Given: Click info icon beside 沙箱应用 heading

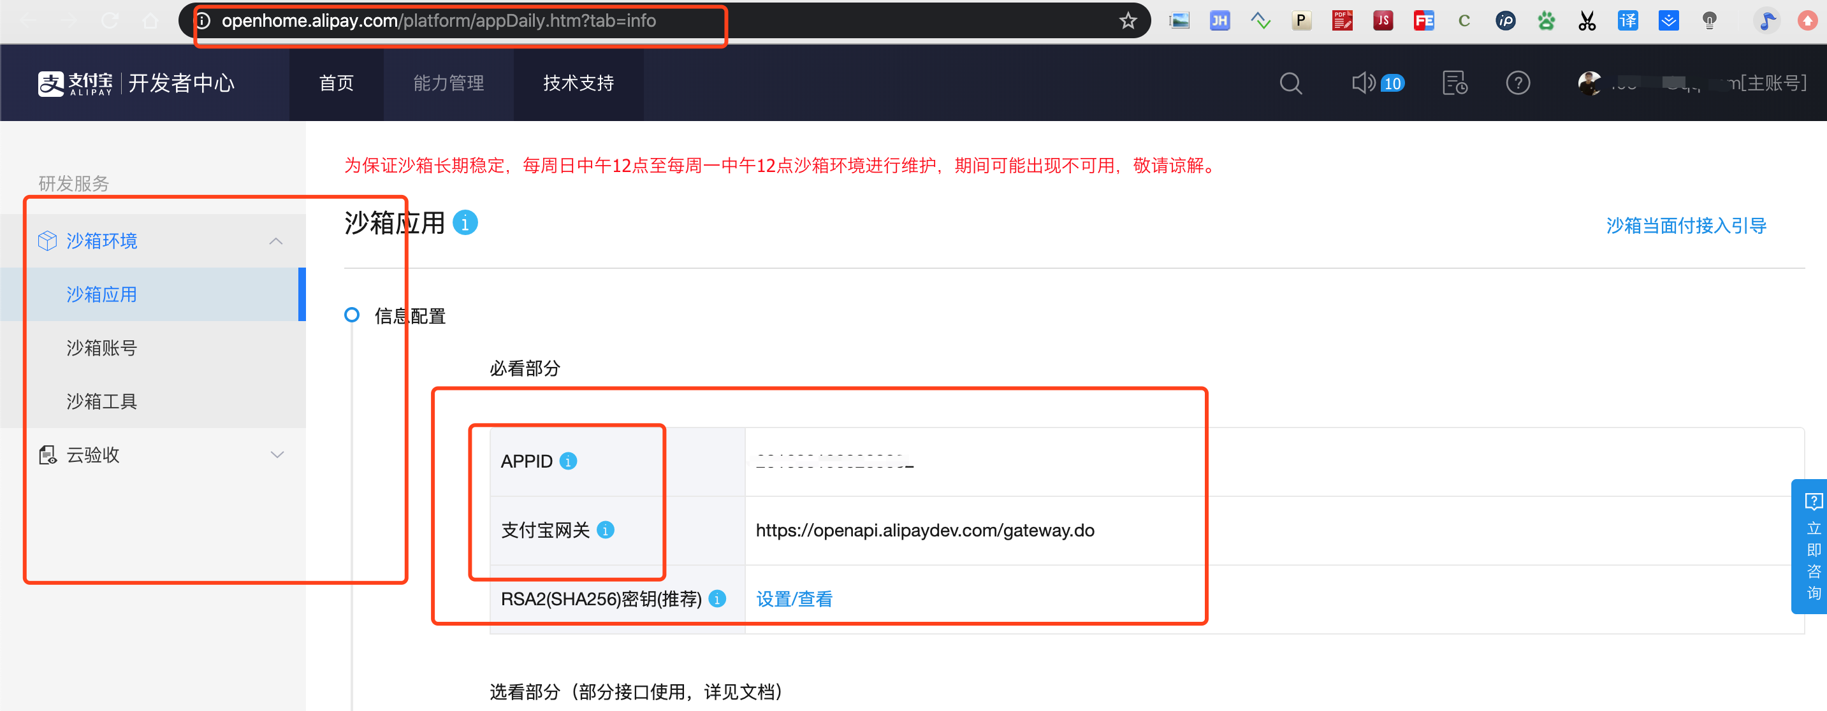Looking at the screenshot, I should (465, 222).
